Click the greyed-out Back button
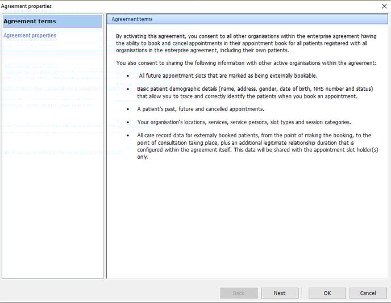The height and width of the screenshot is (303, 391). pos(239,293)
